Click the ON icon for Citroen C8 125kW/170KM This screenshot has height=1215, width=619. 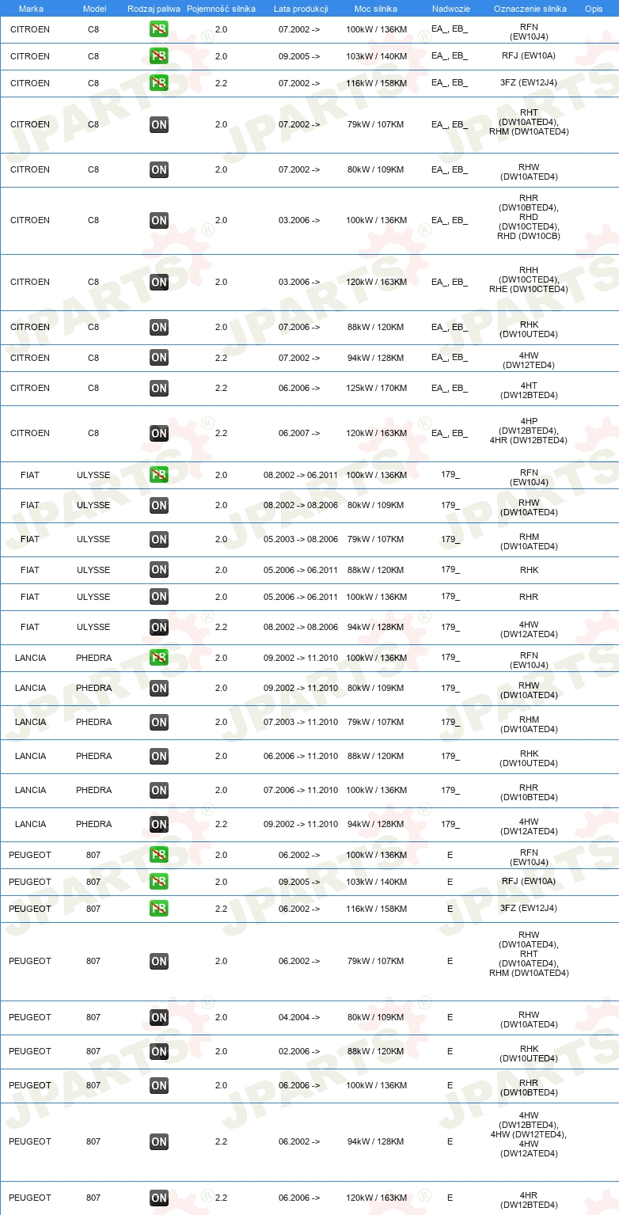pyautogui.click(x=159, y=389)
